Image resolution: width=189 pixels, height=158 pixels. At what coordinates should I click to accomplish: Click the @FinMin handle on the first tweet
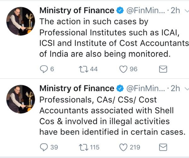[x=145, y=10]
